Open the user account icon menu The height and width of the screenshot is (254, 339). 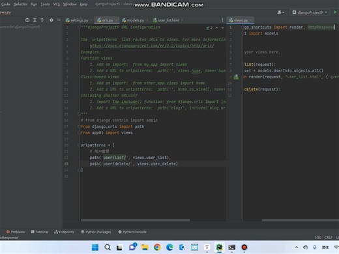click(x=280, y=12)
